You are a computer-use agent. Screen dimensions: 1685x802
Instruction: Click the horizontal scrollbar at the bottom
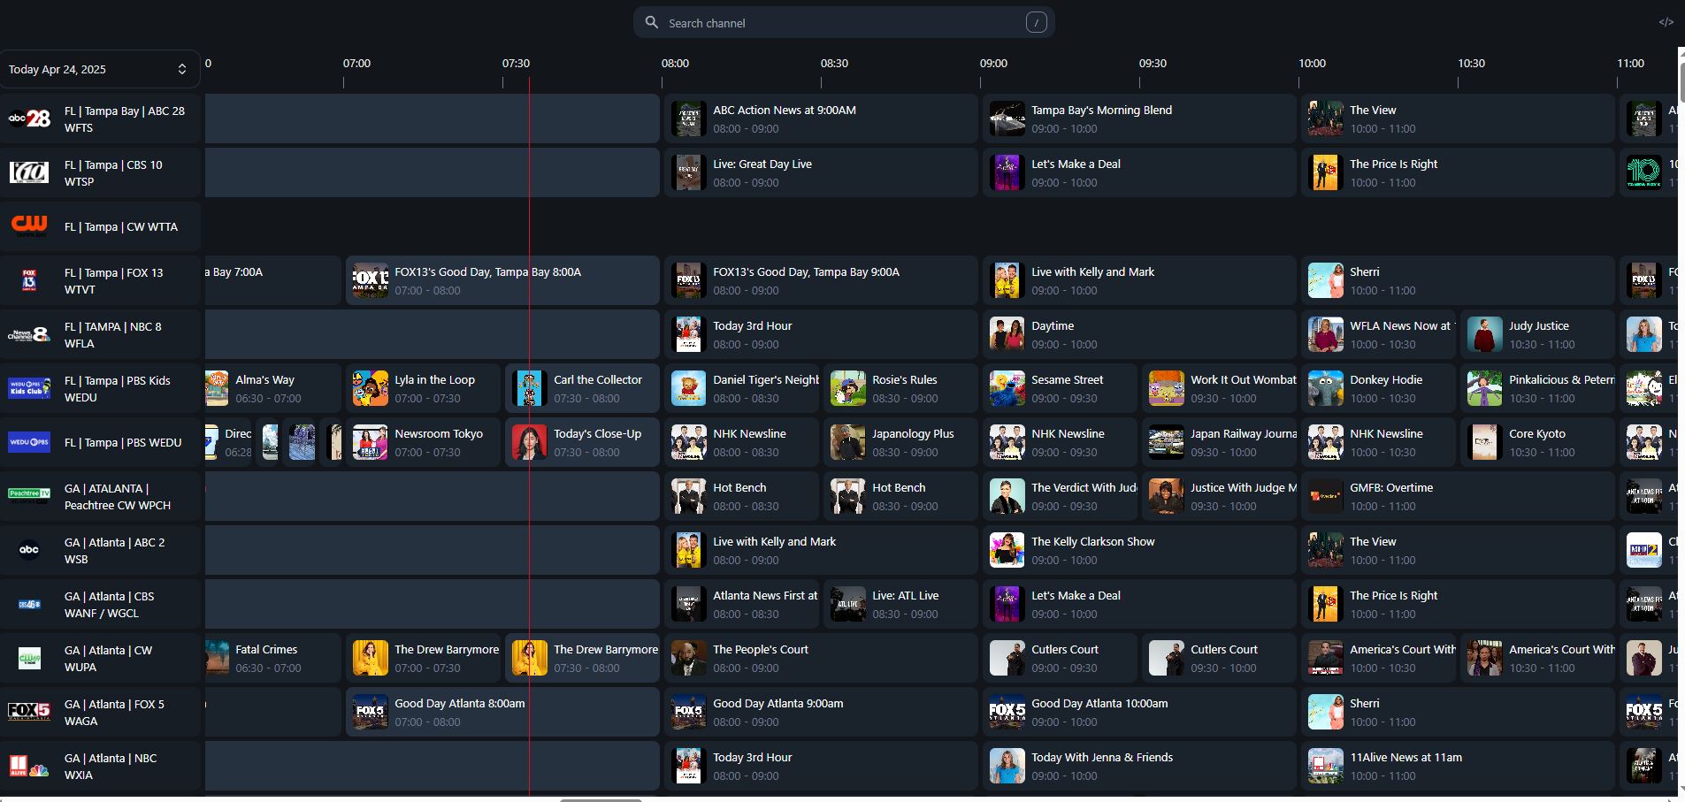tap(601, 799)
